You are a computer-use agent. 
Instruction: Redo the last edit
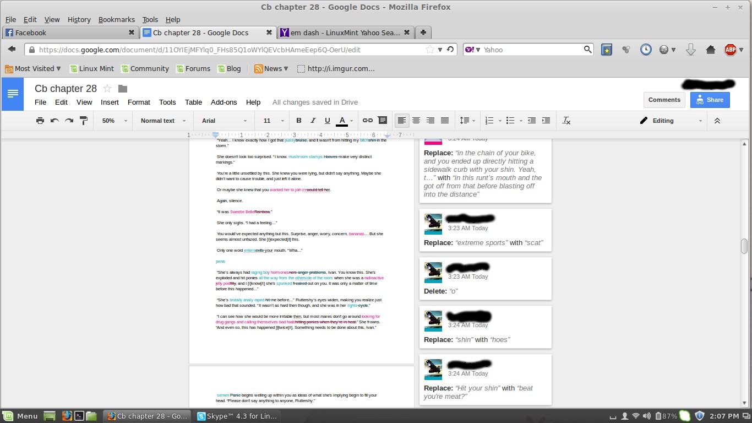click(x=69, y=121)
